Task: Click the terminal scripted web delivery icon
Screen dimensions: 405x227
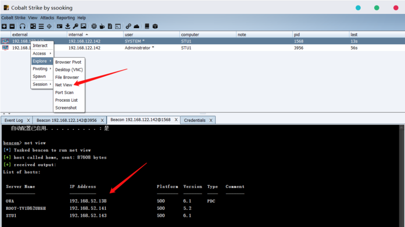Action: click(118, 26)
